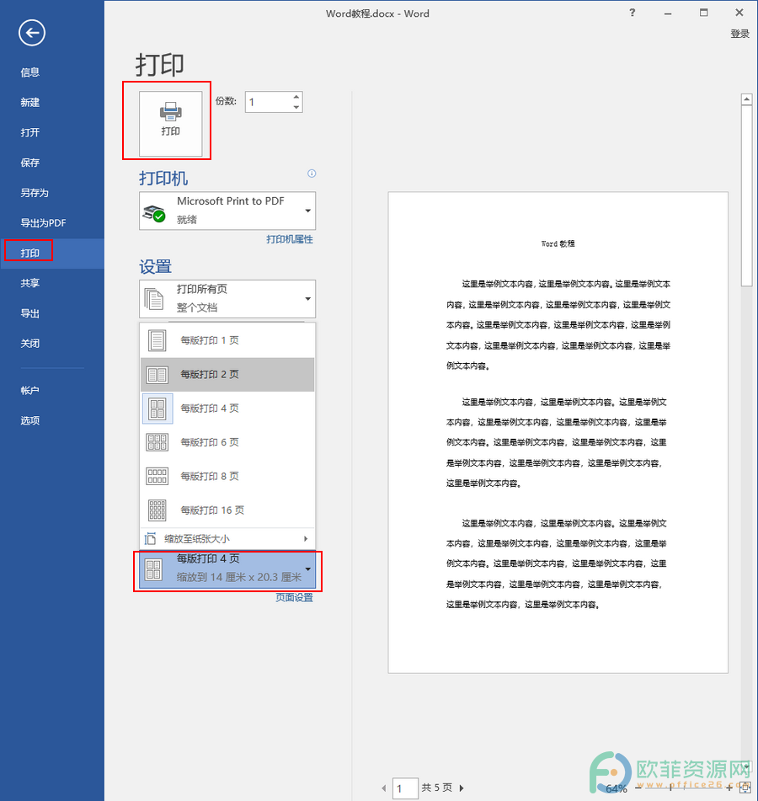Click the preview scrollbar up arrow
Viewport: 758px width, 801px height.
(x=747, y=99)
